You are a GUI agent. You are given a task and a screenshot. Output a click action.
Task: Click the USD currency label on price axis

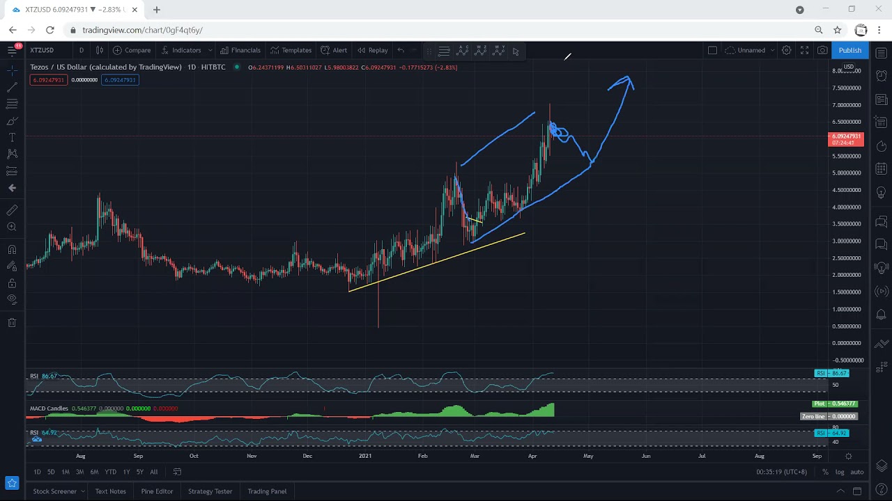point(849,67)
